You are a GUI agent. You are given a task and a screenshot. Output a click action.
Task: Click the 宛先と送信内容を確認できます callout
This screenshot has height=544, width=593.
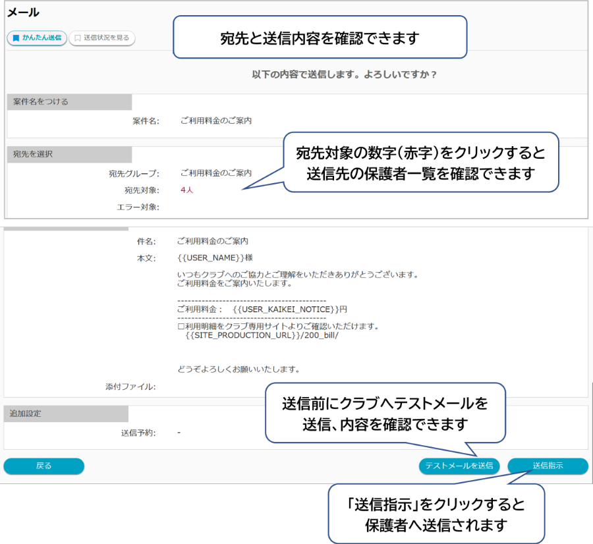pos(320,38)
